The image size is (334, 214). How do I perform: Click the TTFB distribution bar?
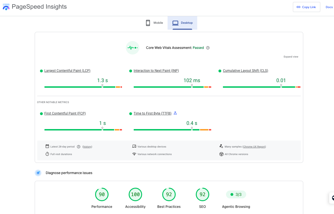click(x=172, y=130)
